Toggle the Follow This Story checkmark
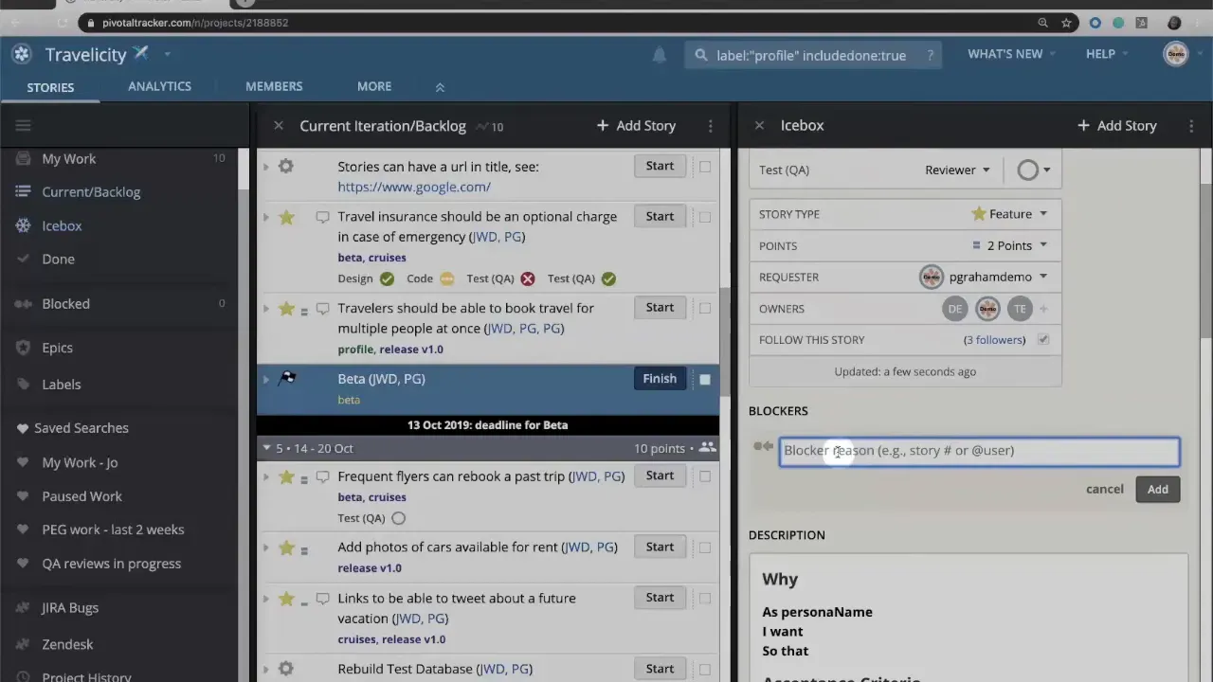The width and height of the screenshot is (1213, 682). click(1042, 339)
